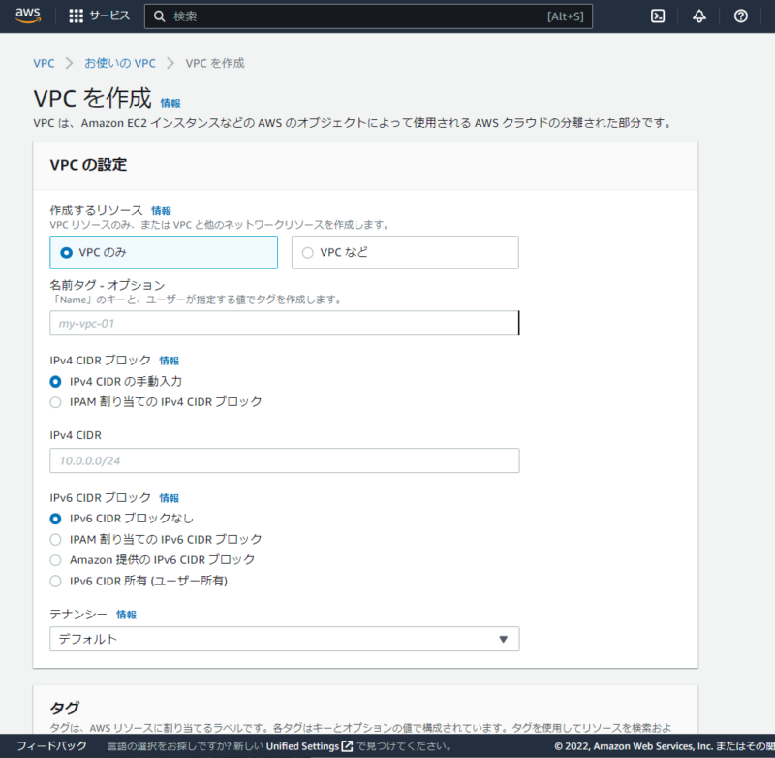The width and height of the screenshot is (775, 758).
Task: Focus the 検索 search field
Action: click(368, 16)
